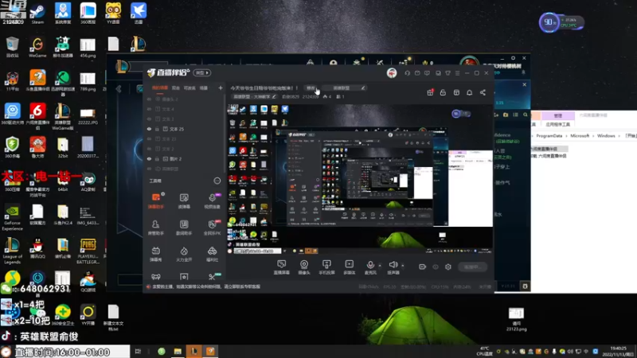Image resolution: width=637 pixels, height=358 pixels.
Task: Open the 回收站 recycle bin on the desktop
Action: [13, 47]
